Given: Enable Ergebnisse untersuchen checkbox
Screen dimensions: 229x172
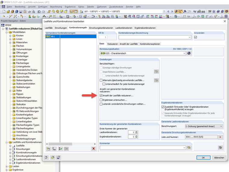Looking at the screenshot, I should 101,100.
